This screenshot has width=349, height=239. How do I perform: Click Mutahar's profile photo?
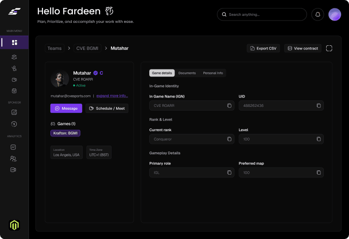pos(60,79)
